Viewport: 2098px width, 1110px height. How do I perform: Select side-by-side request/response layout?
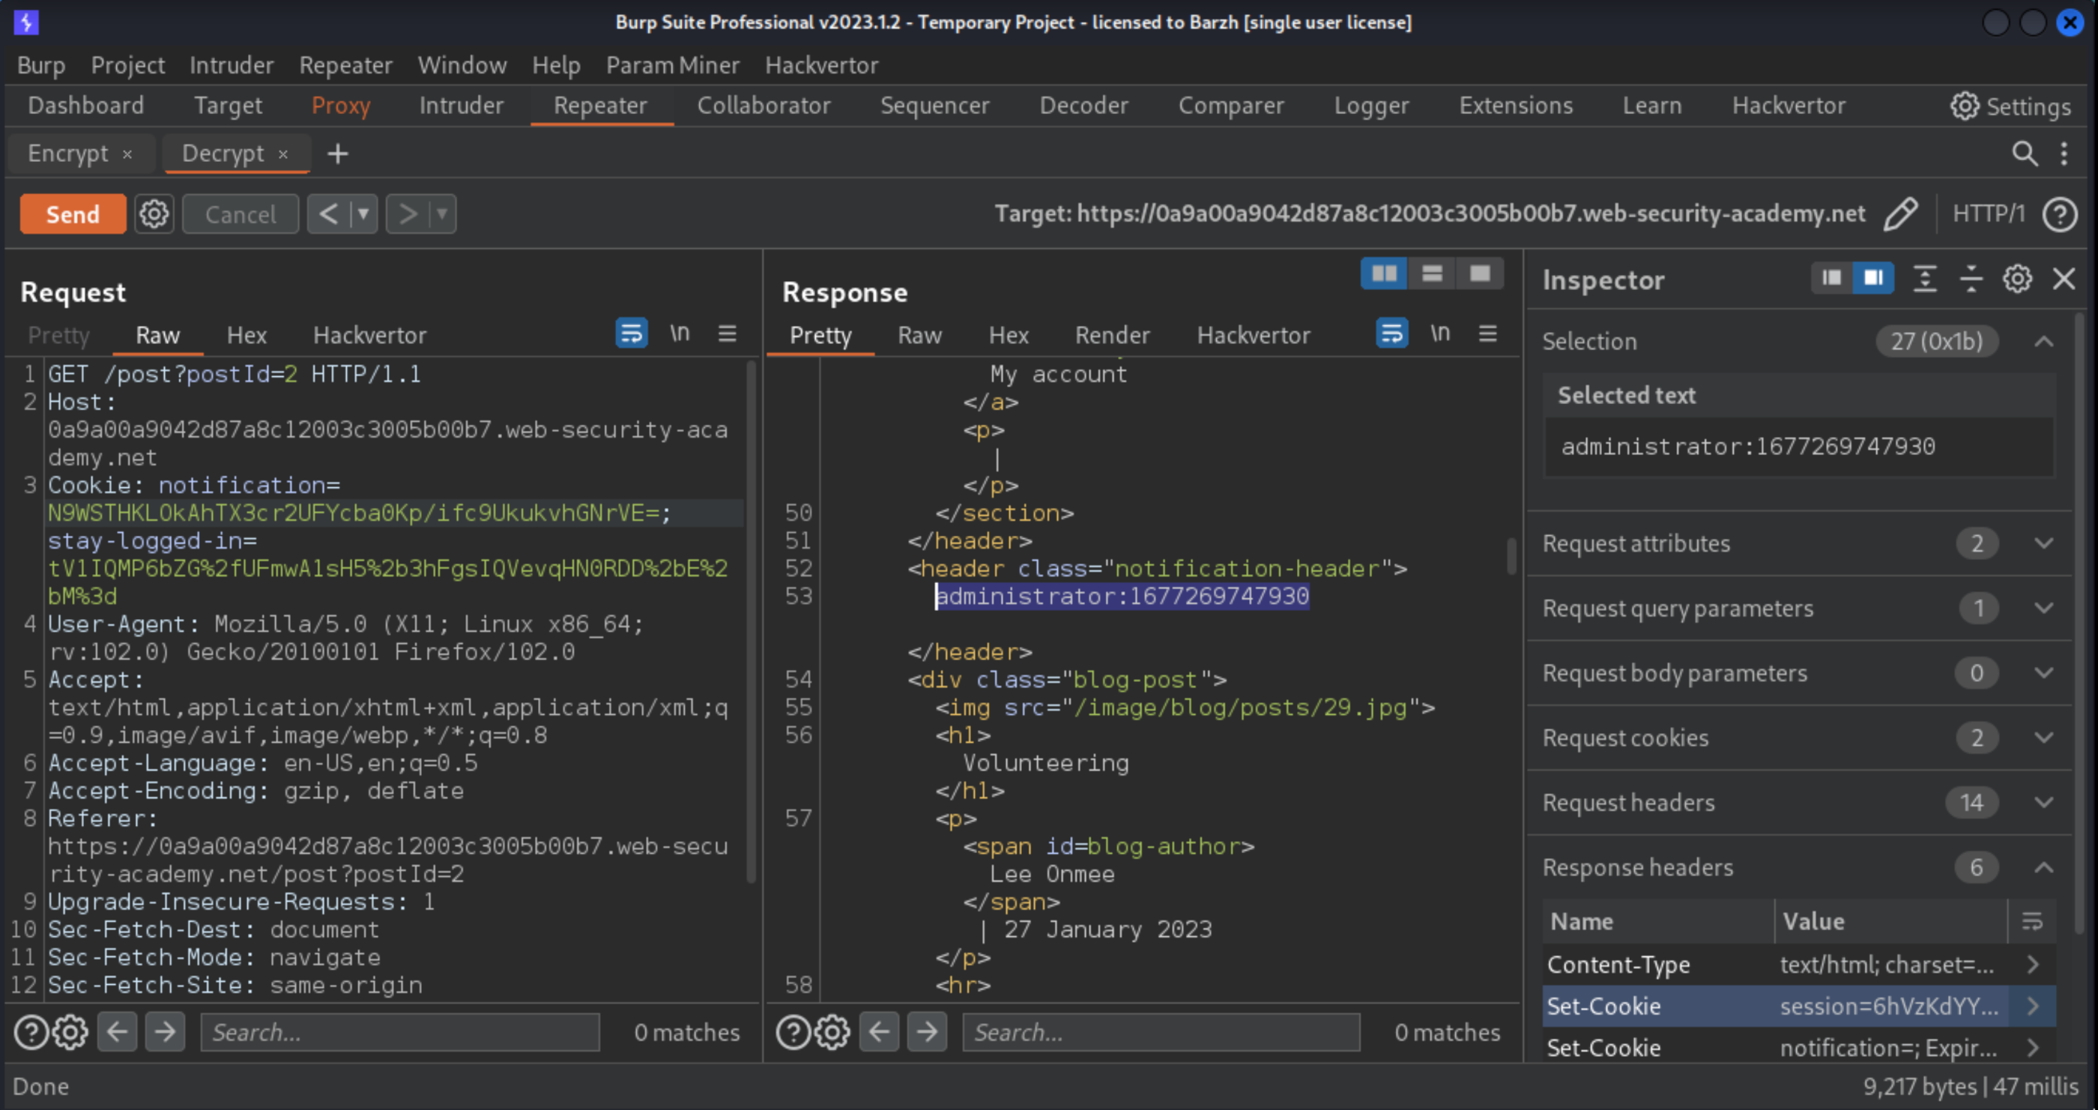1384,273
